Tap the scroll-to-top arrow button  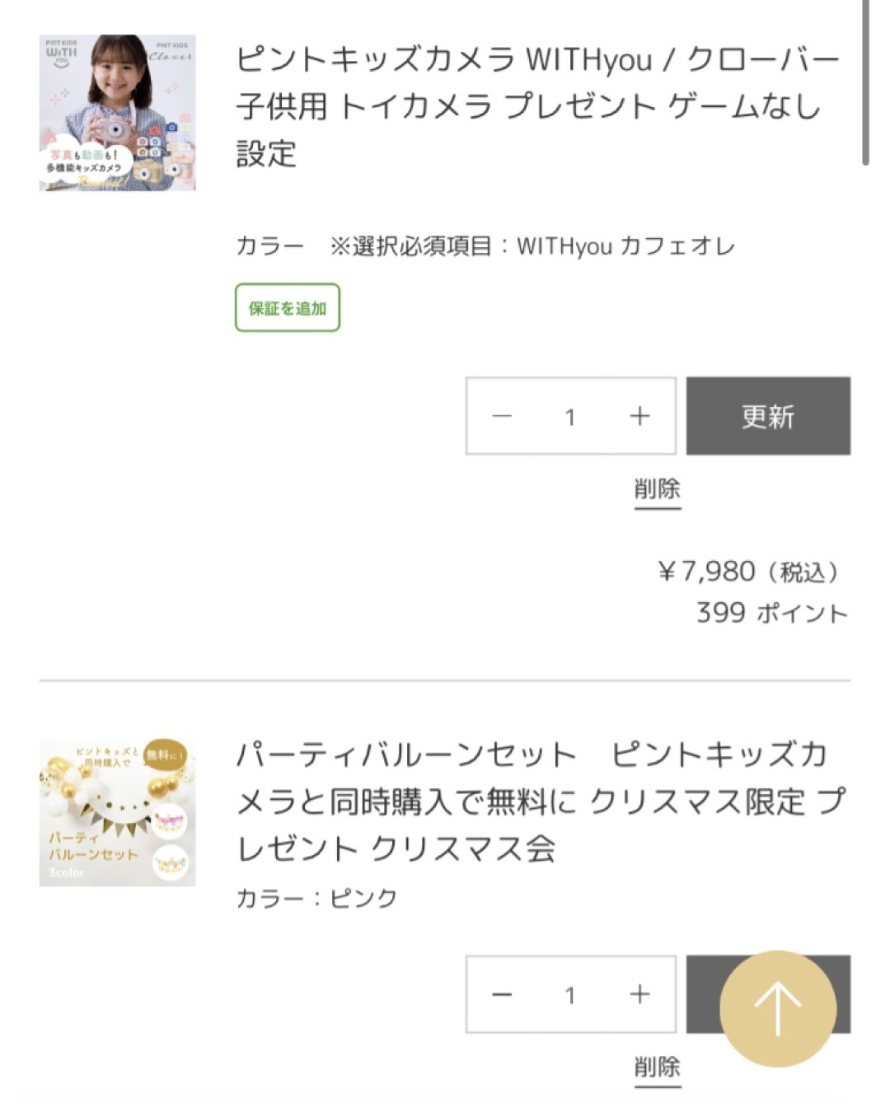point(777,1008)
